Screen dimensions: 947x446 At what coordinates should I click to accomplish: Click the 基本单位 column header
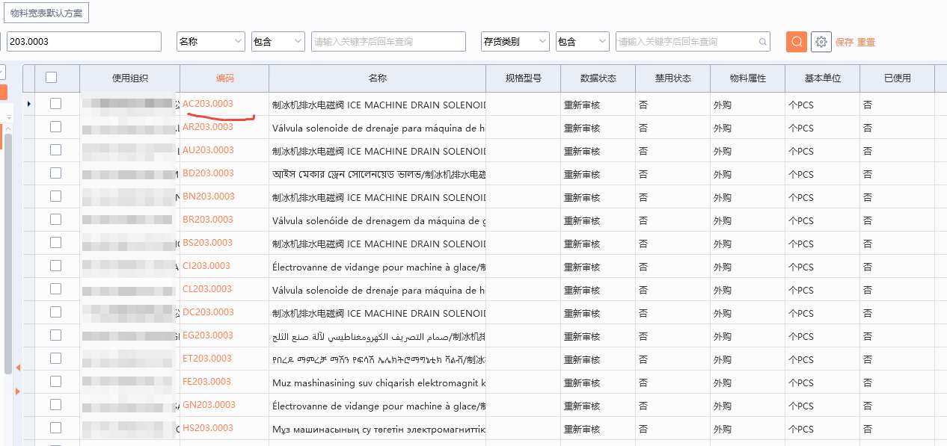click(x=822, y=78)
